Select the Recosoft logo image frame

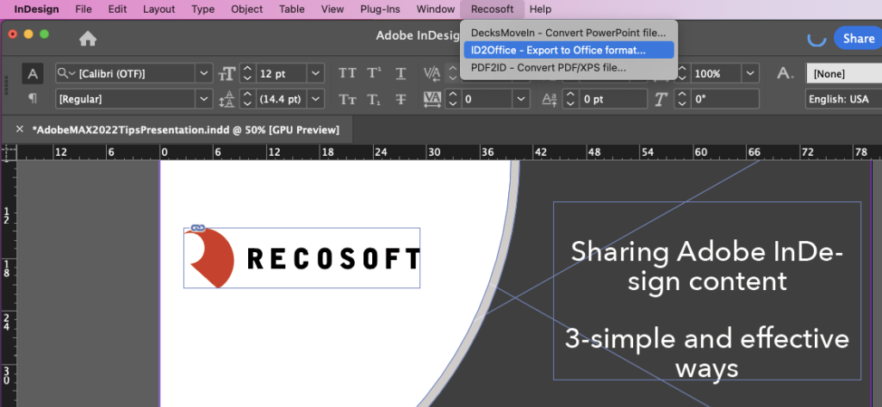pyautogui.click(x=301, y=258)
